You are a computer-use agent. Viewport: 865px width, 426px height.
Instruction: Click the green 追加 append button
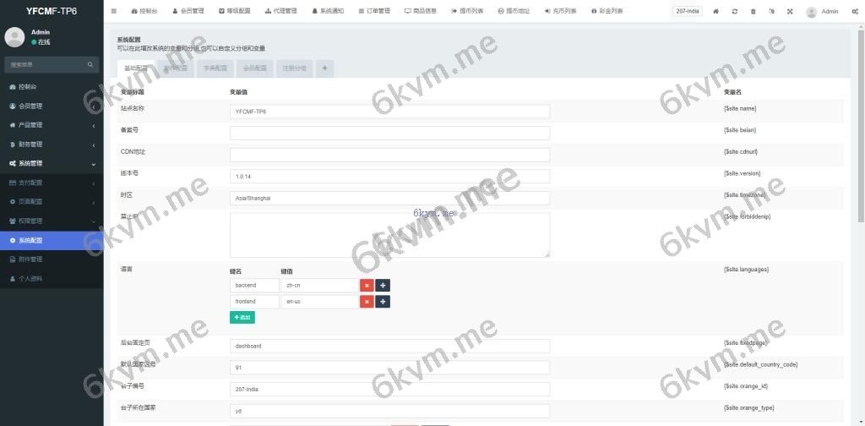click(242, 317)
